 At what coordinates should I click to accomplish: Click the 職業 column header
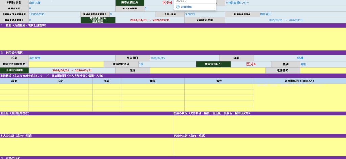pyautogui.click(x=153, y=81)
